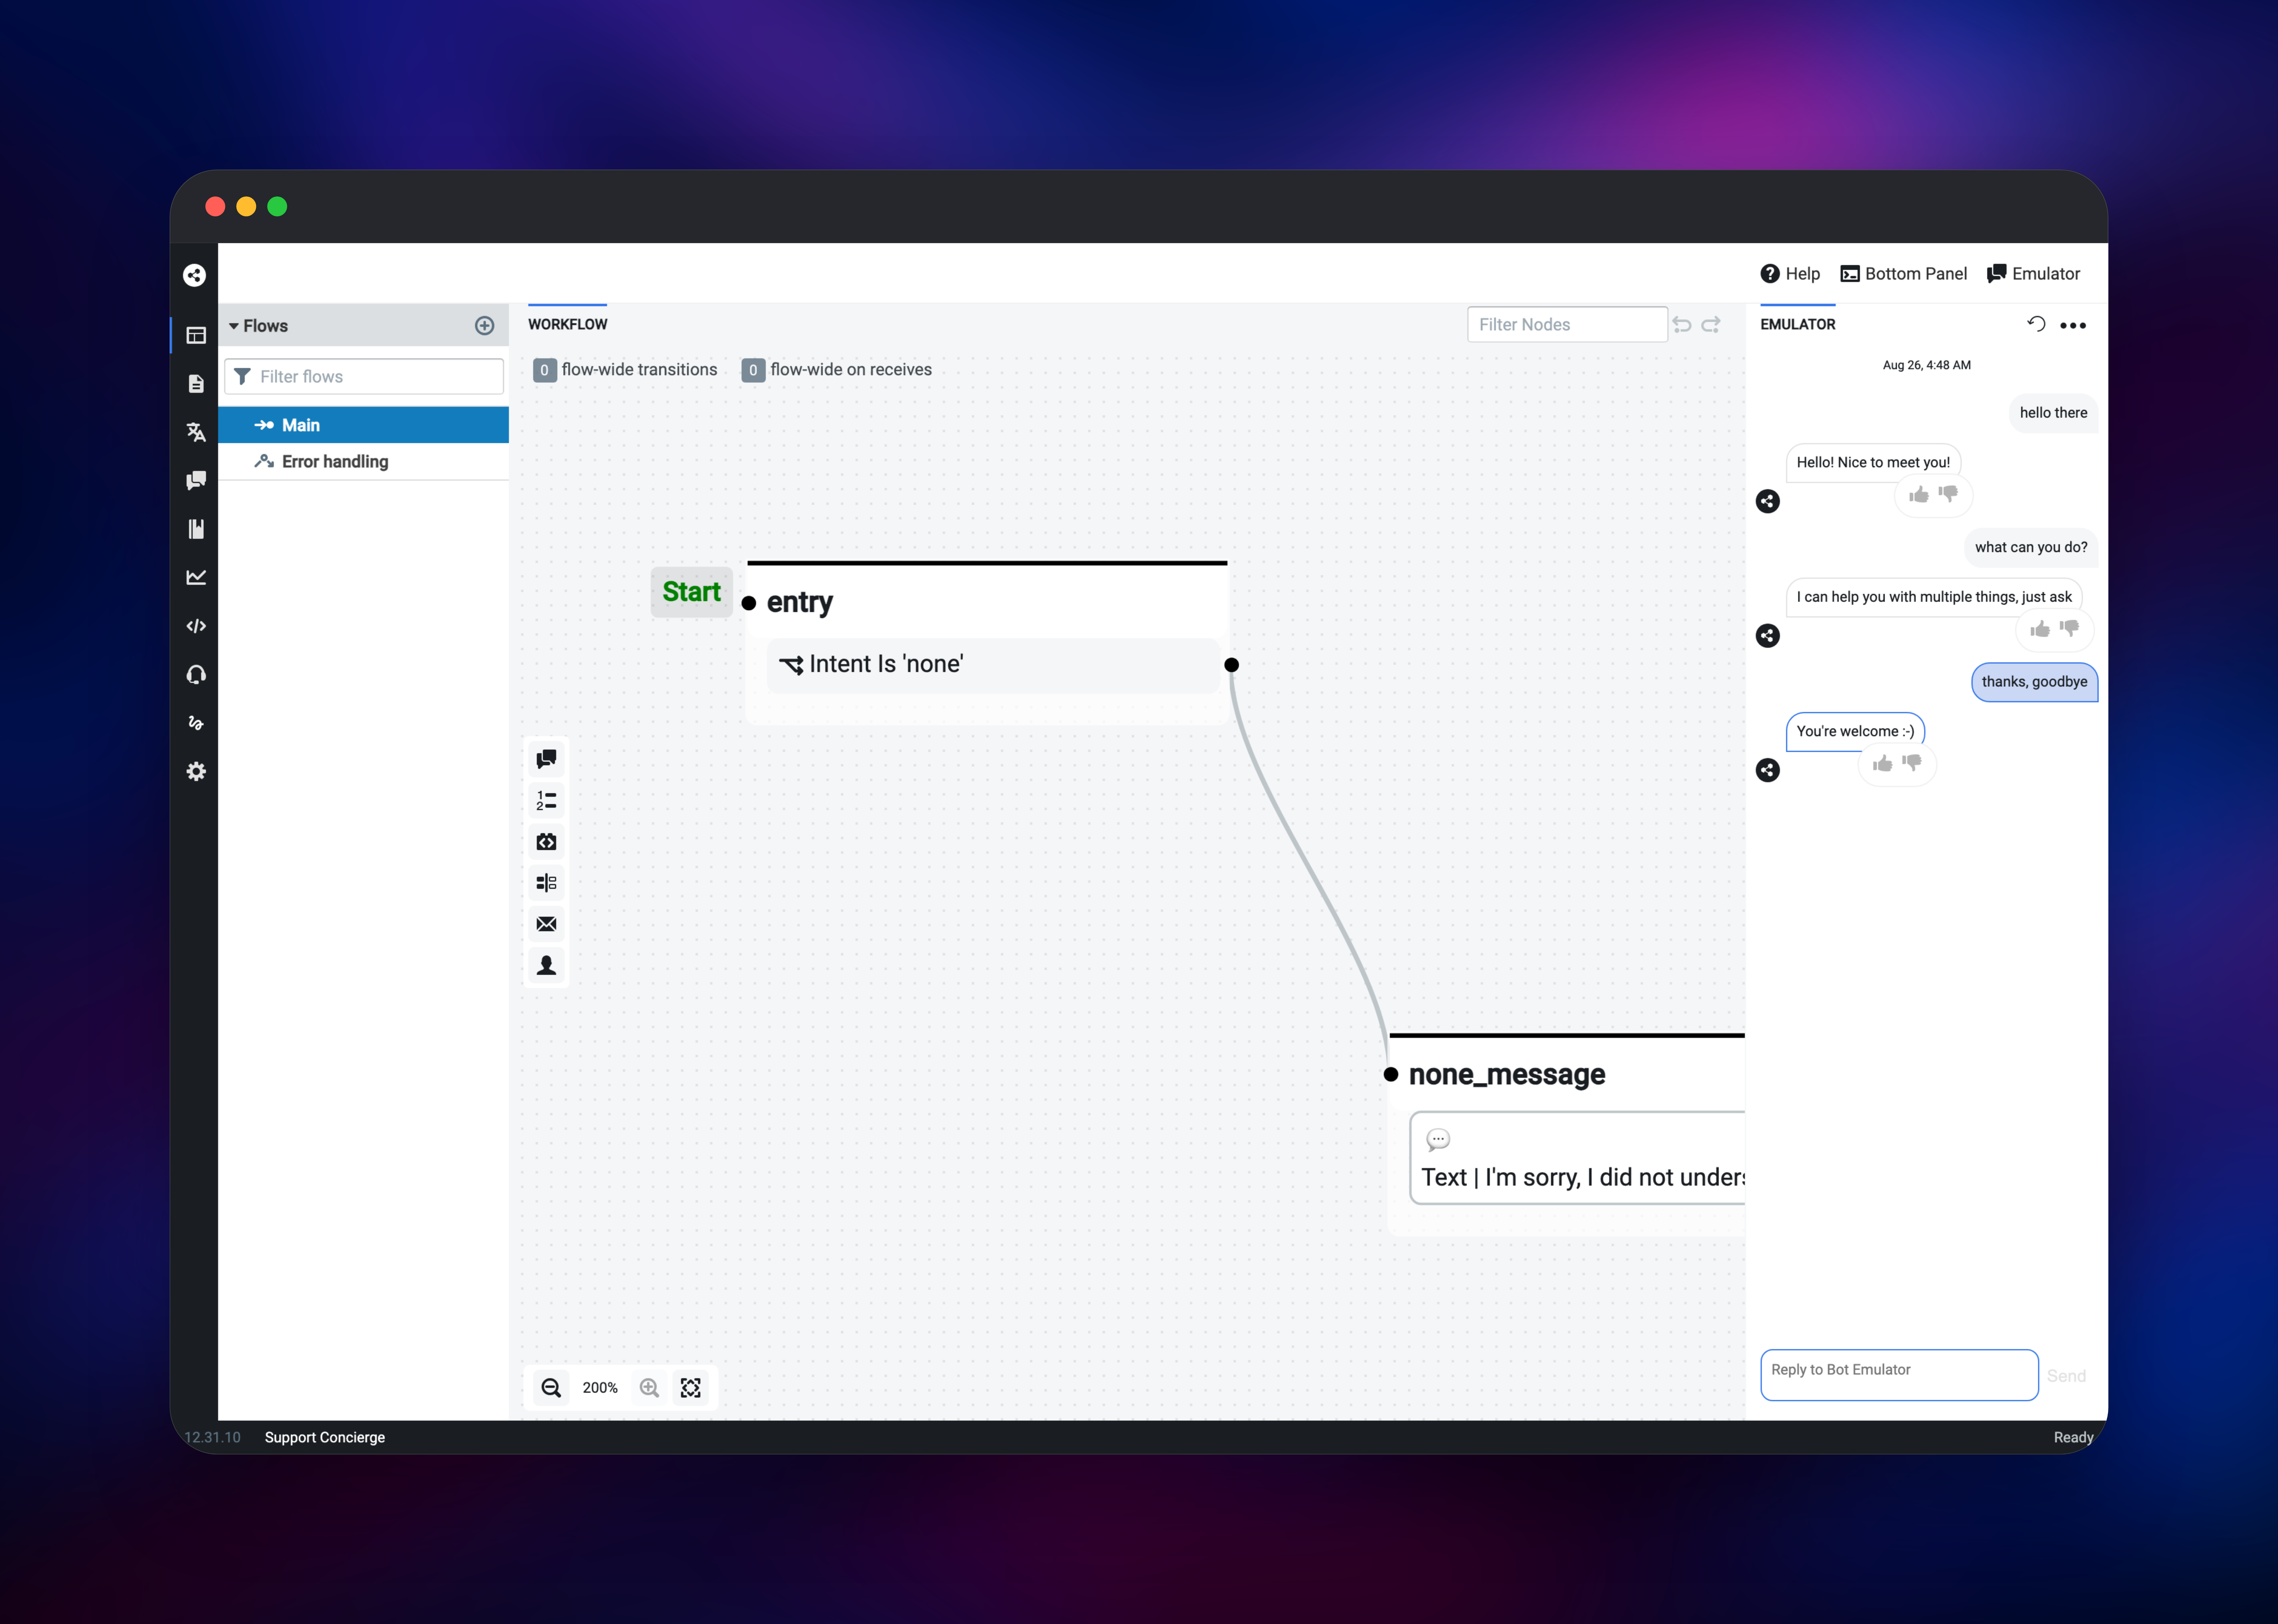Click the bot avatar beside 'You're welcome'
The height and width of the screenshot is (1624, 2278).
tap(1768, 770)
